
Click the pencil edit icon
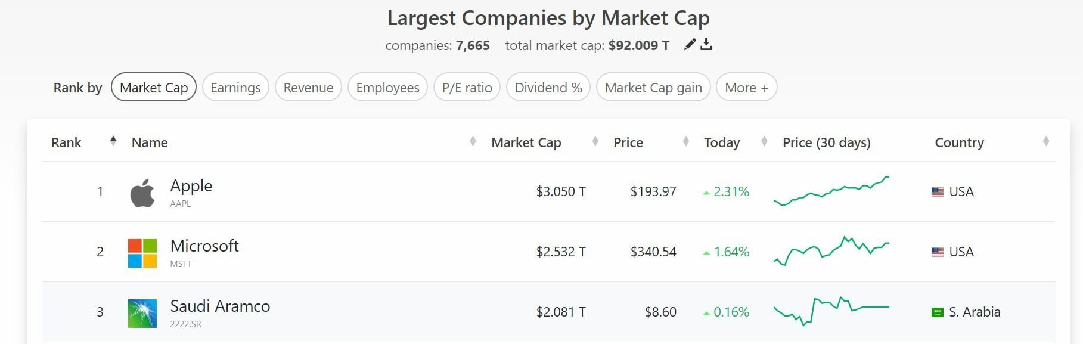click(x=690, y=45)
